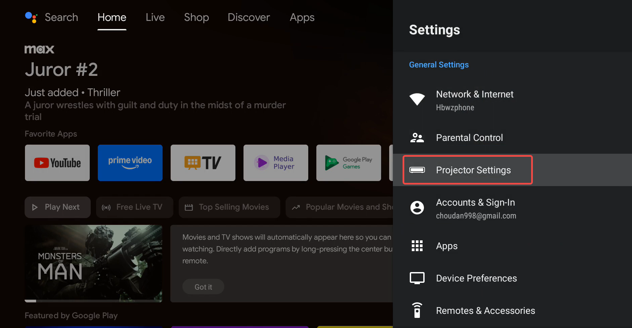Click the Device Preferences monitor icon
The image size is (632, 328).
point(417,278)
